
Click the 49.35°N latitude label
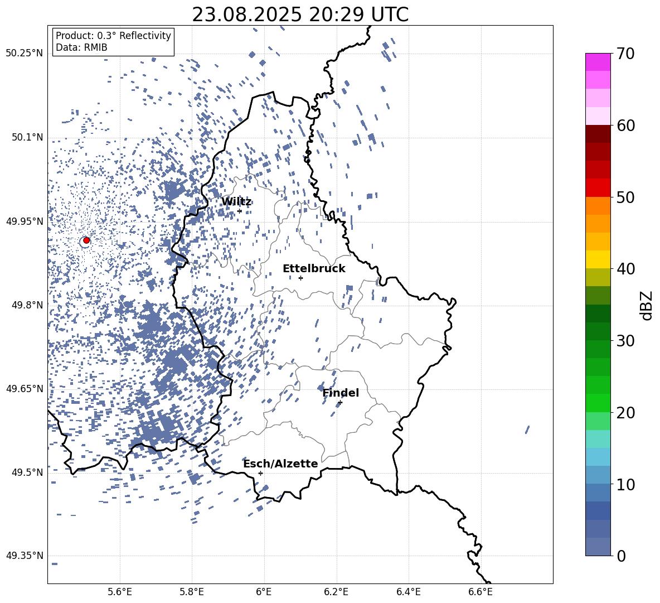25,556
